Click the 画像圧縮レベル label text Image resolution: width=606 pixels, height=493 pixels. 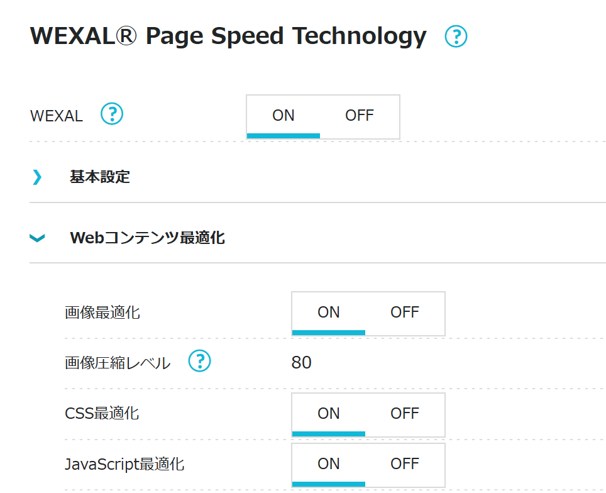(x=118, y=363)
